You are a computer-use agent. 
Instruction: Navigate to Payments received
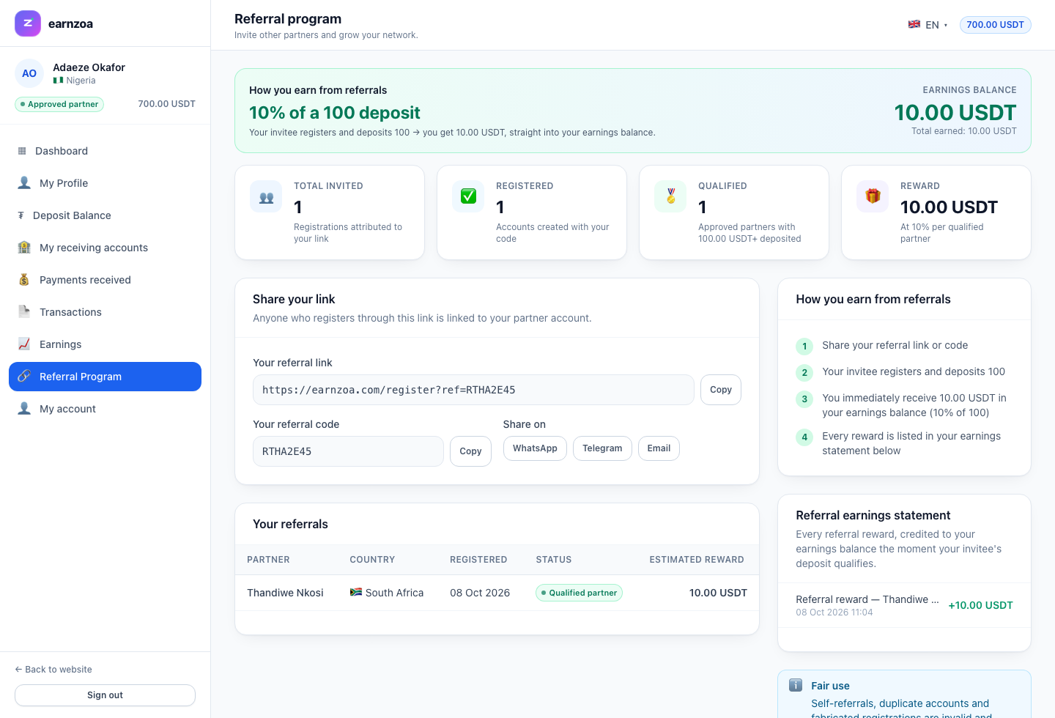pyautogui.click(x=105, y=280)
